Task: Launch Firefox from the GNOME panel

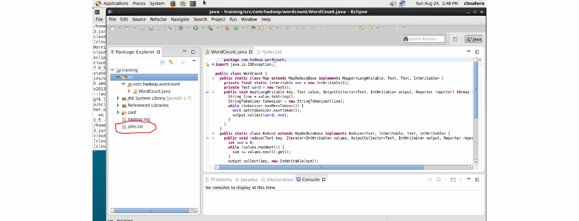Action: click(x=173, y=3)
